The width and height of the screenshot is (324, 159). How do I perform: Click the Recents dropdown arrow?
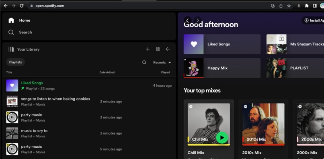pos(170,63)
